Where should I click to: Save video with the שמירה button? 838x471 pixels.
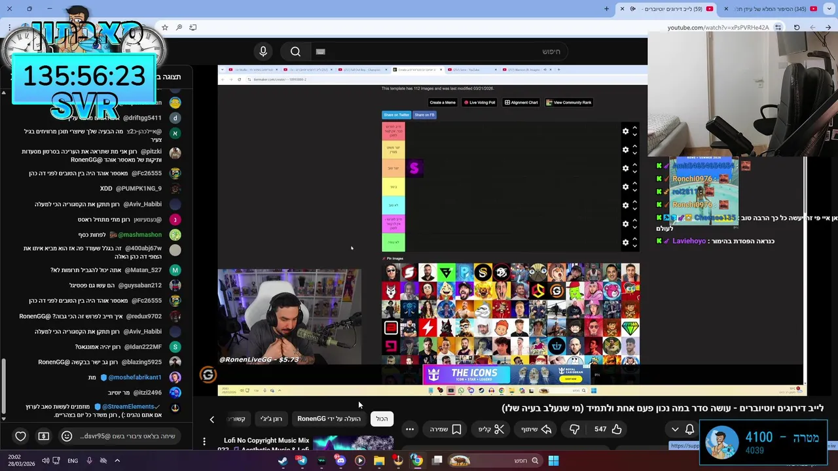[446, 429]
